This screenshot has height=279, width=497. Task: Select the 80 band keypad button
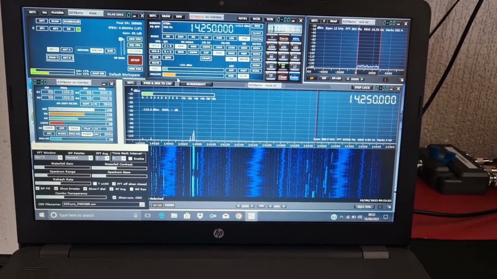[271, 57]
